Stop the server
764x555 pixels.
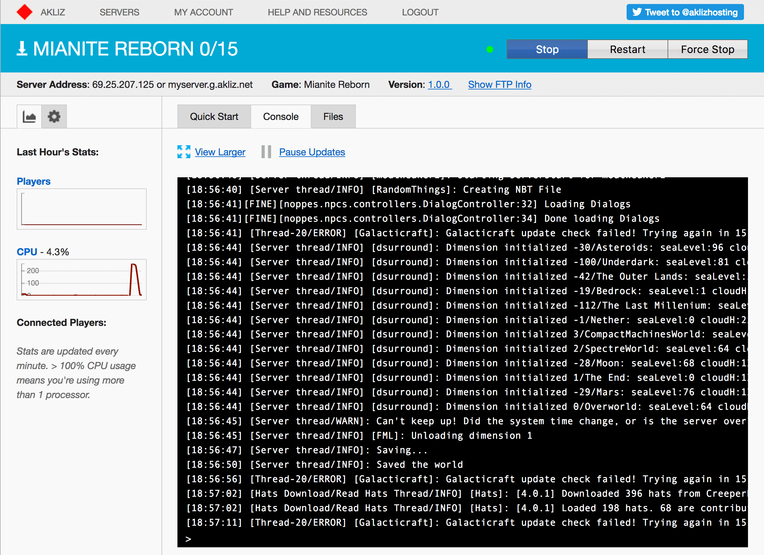click(x=547, y=50)
